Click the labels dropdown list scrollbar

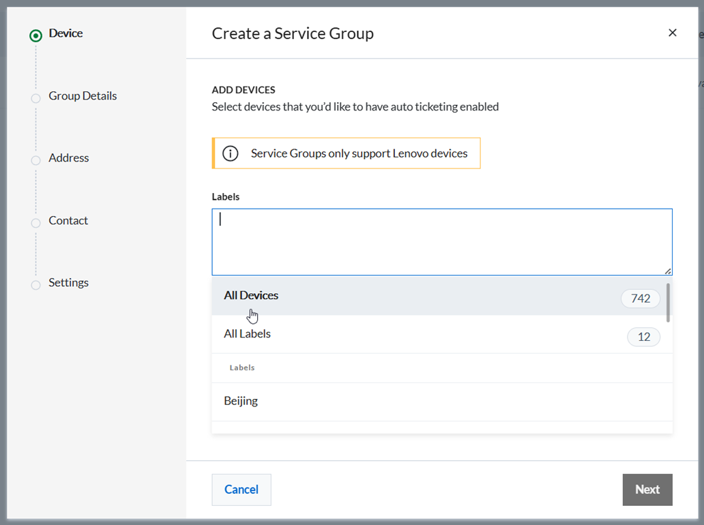pos(668,303)
